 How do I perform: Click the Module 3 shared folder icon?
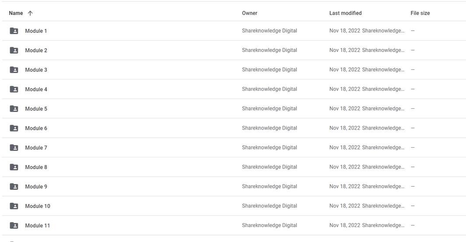click(14, 70)
